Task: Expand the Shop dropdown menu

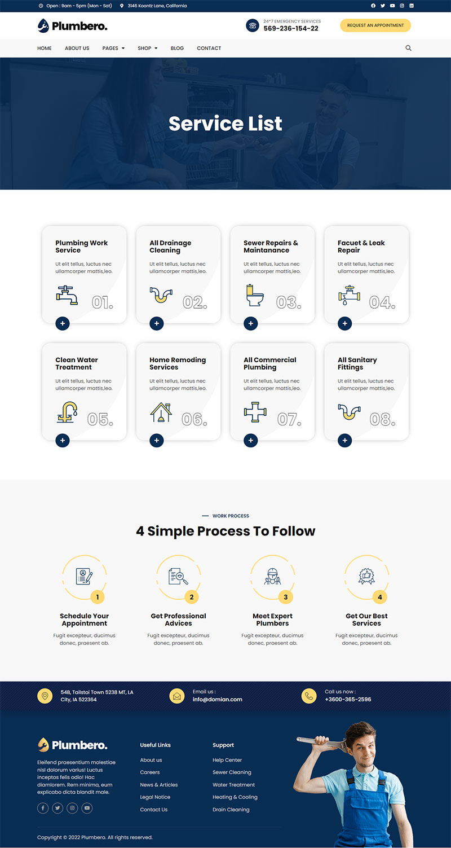Action: 148,48
